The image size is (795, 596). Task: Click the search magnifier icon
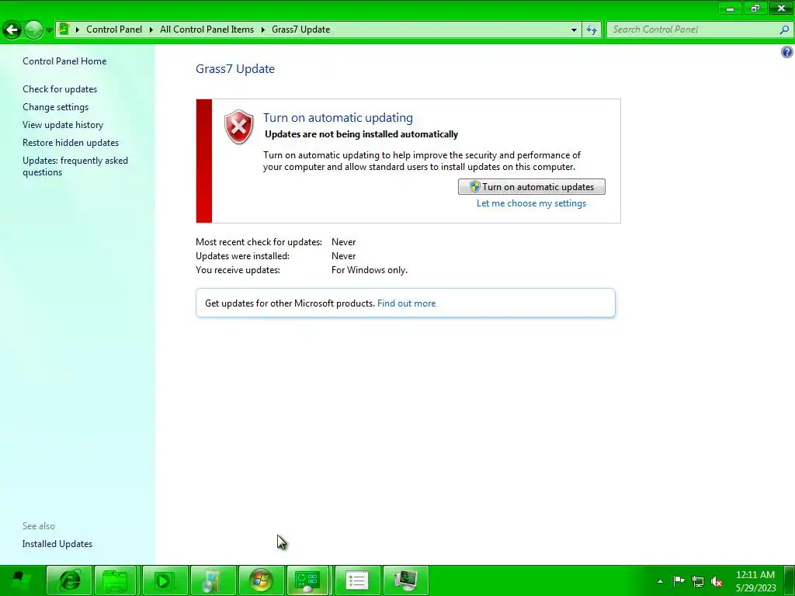tap(784, 29)
